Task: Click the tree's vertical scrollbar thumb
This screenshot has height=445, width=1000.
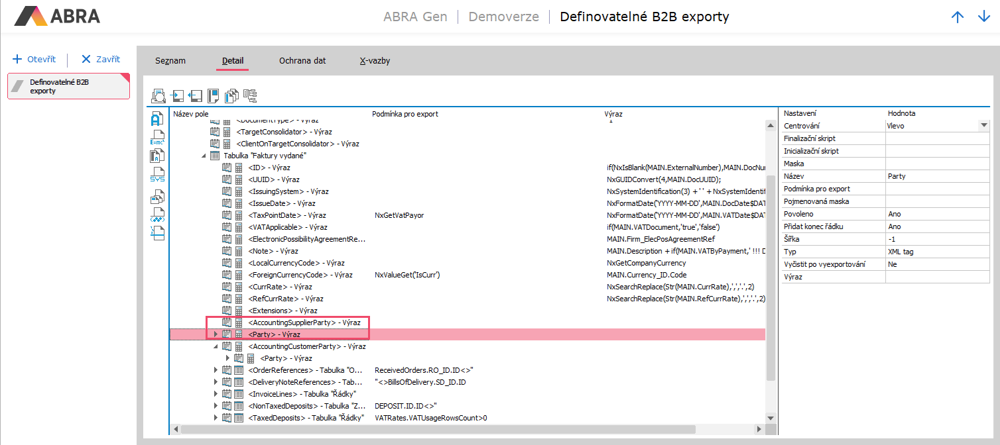Action: (x=770, y=278)
